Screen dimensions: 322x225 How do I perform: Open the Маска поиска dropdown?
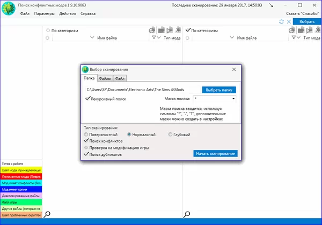[x=234, y=99]
